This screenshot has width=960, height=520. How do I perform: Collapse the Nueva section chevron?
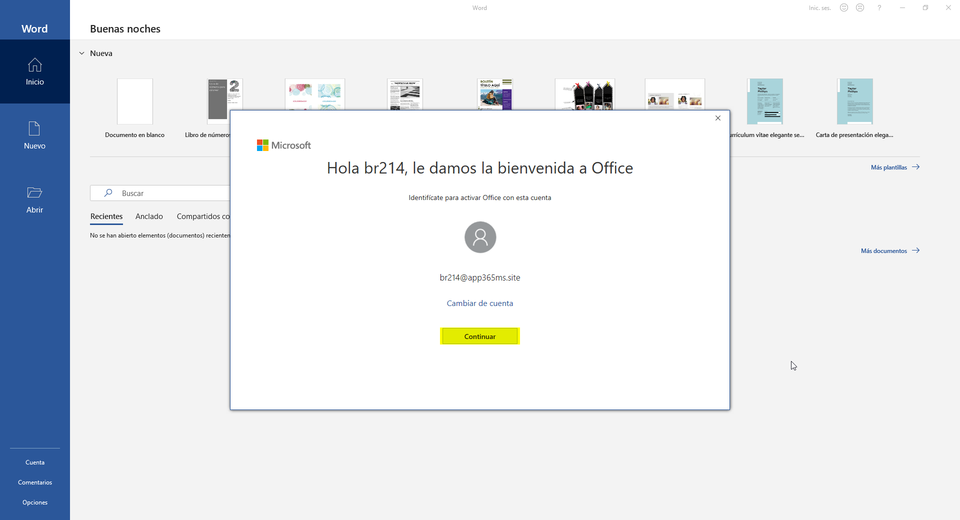click(x=82, y=53)
